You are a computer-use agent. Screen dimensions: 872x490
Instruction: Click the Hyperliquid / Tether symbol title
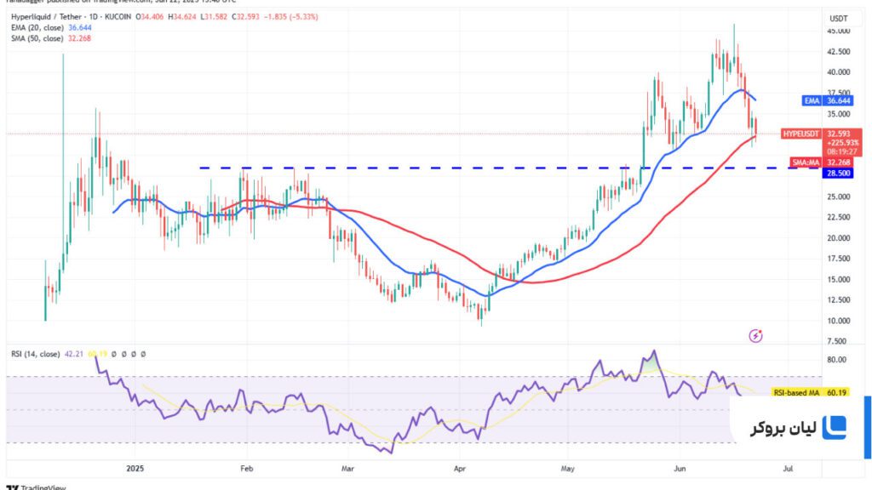pos(46,17)
